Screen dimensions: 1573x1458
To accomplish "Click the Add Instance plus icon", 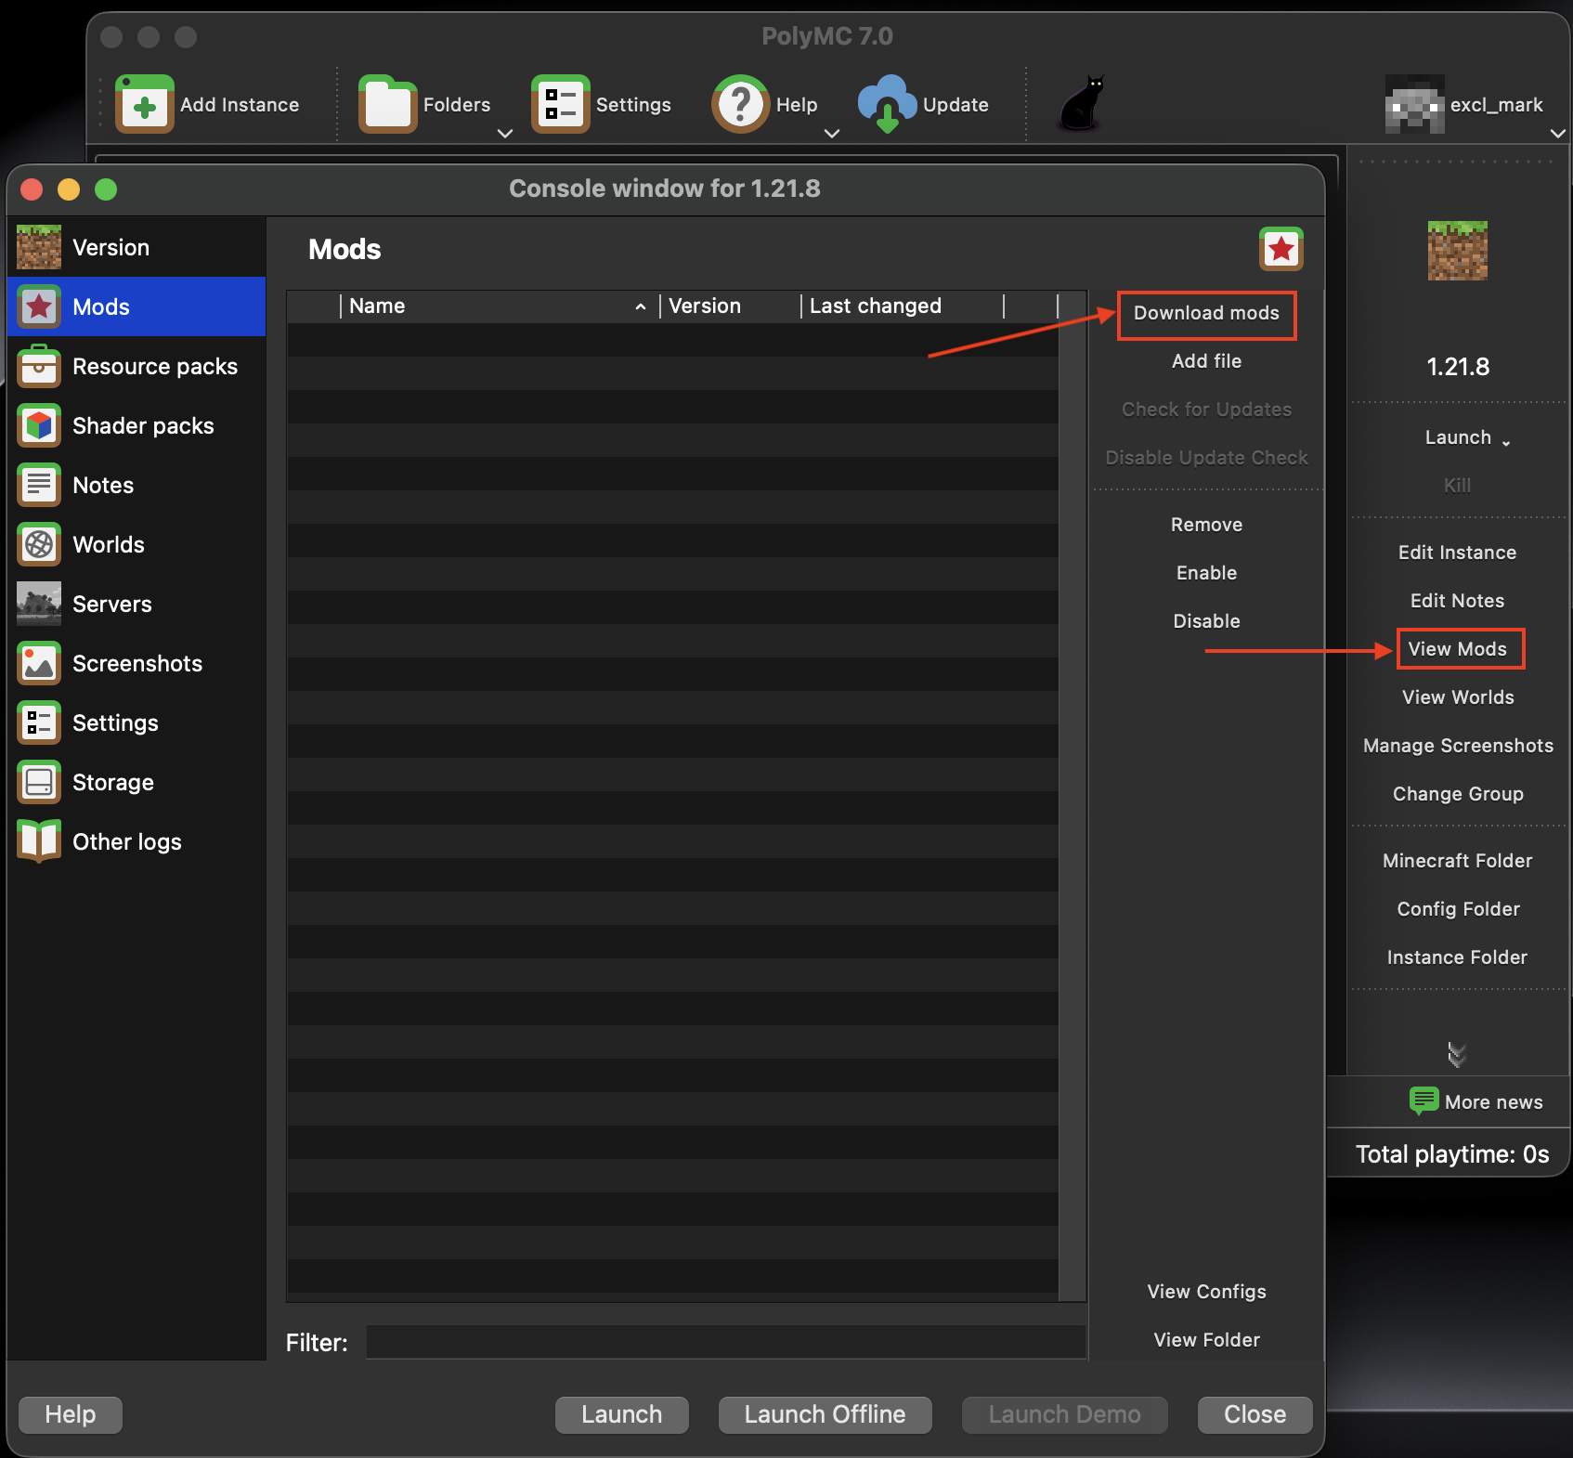I will (144, 105).
